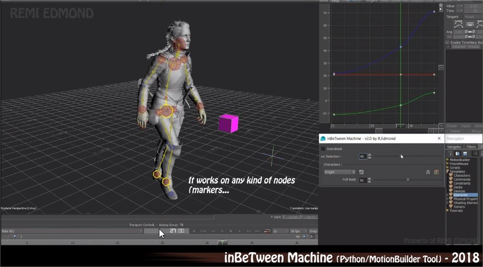Decrease Full Body value with down arrow
The width and height of the screenshot is (483, 267).
click(x=370, y=181)
